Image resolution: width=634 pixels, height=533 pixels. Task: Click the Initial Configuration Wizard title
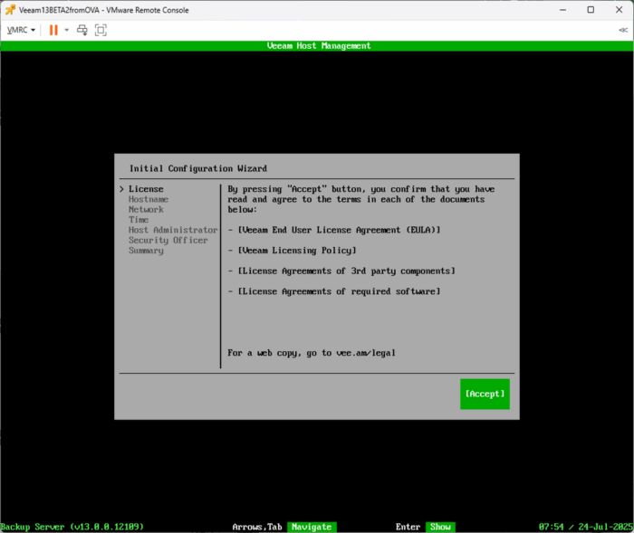click(x=198, y=168)
